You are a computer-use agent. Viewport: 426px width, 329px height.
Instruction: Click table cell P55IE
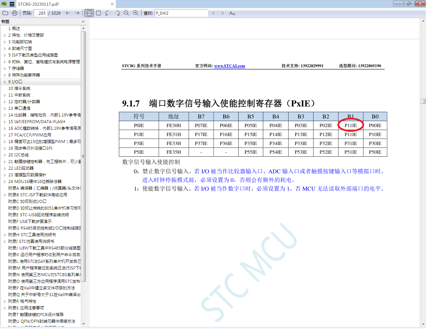251,152
